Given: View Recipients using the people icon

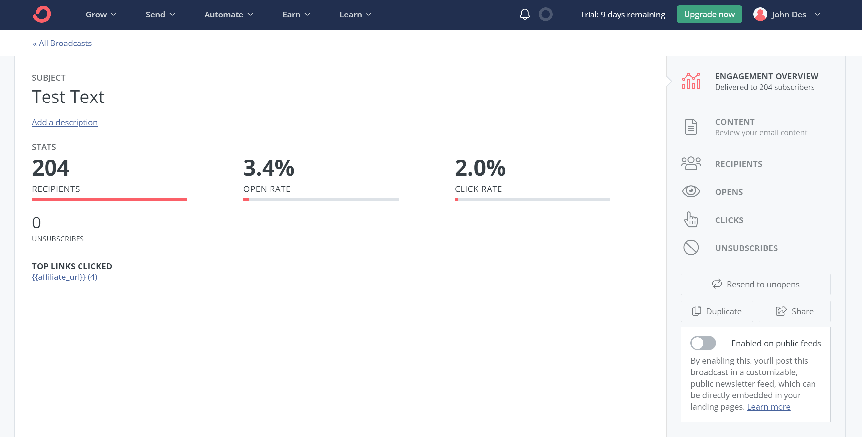Looking at the screenshot, I should click(691, 163).
